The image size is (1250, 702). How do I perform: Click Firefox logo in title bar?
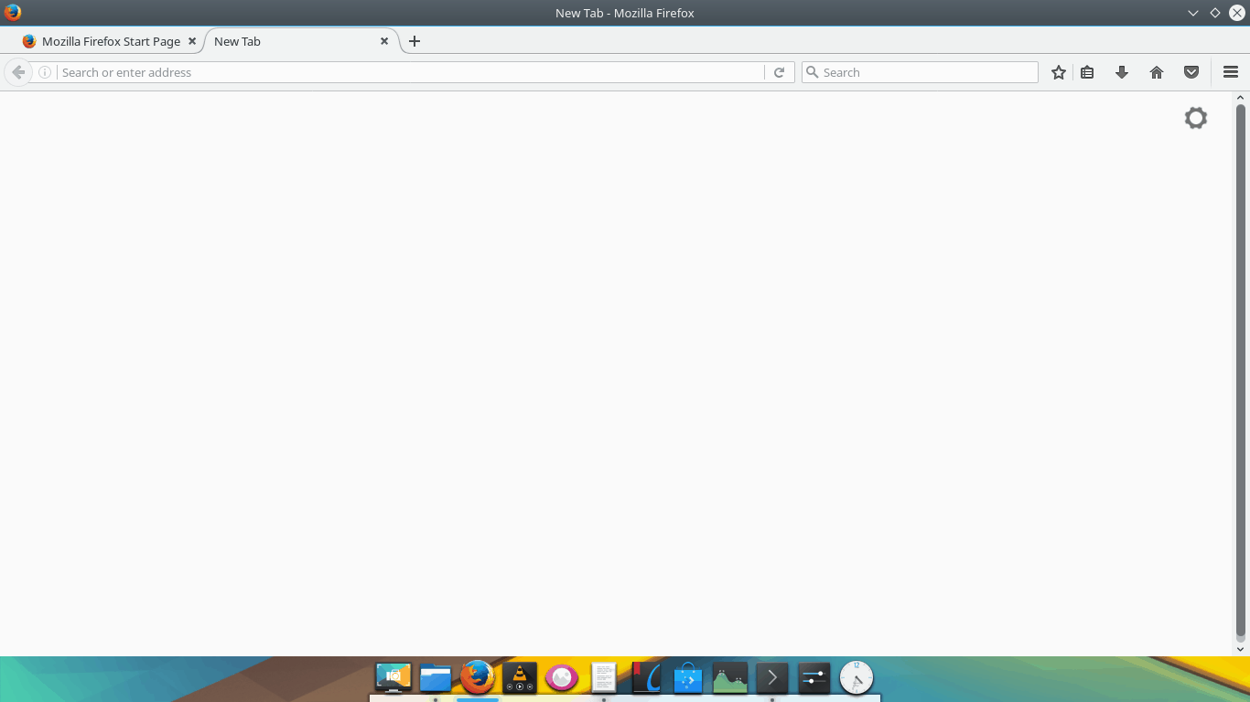click(13, 13)
